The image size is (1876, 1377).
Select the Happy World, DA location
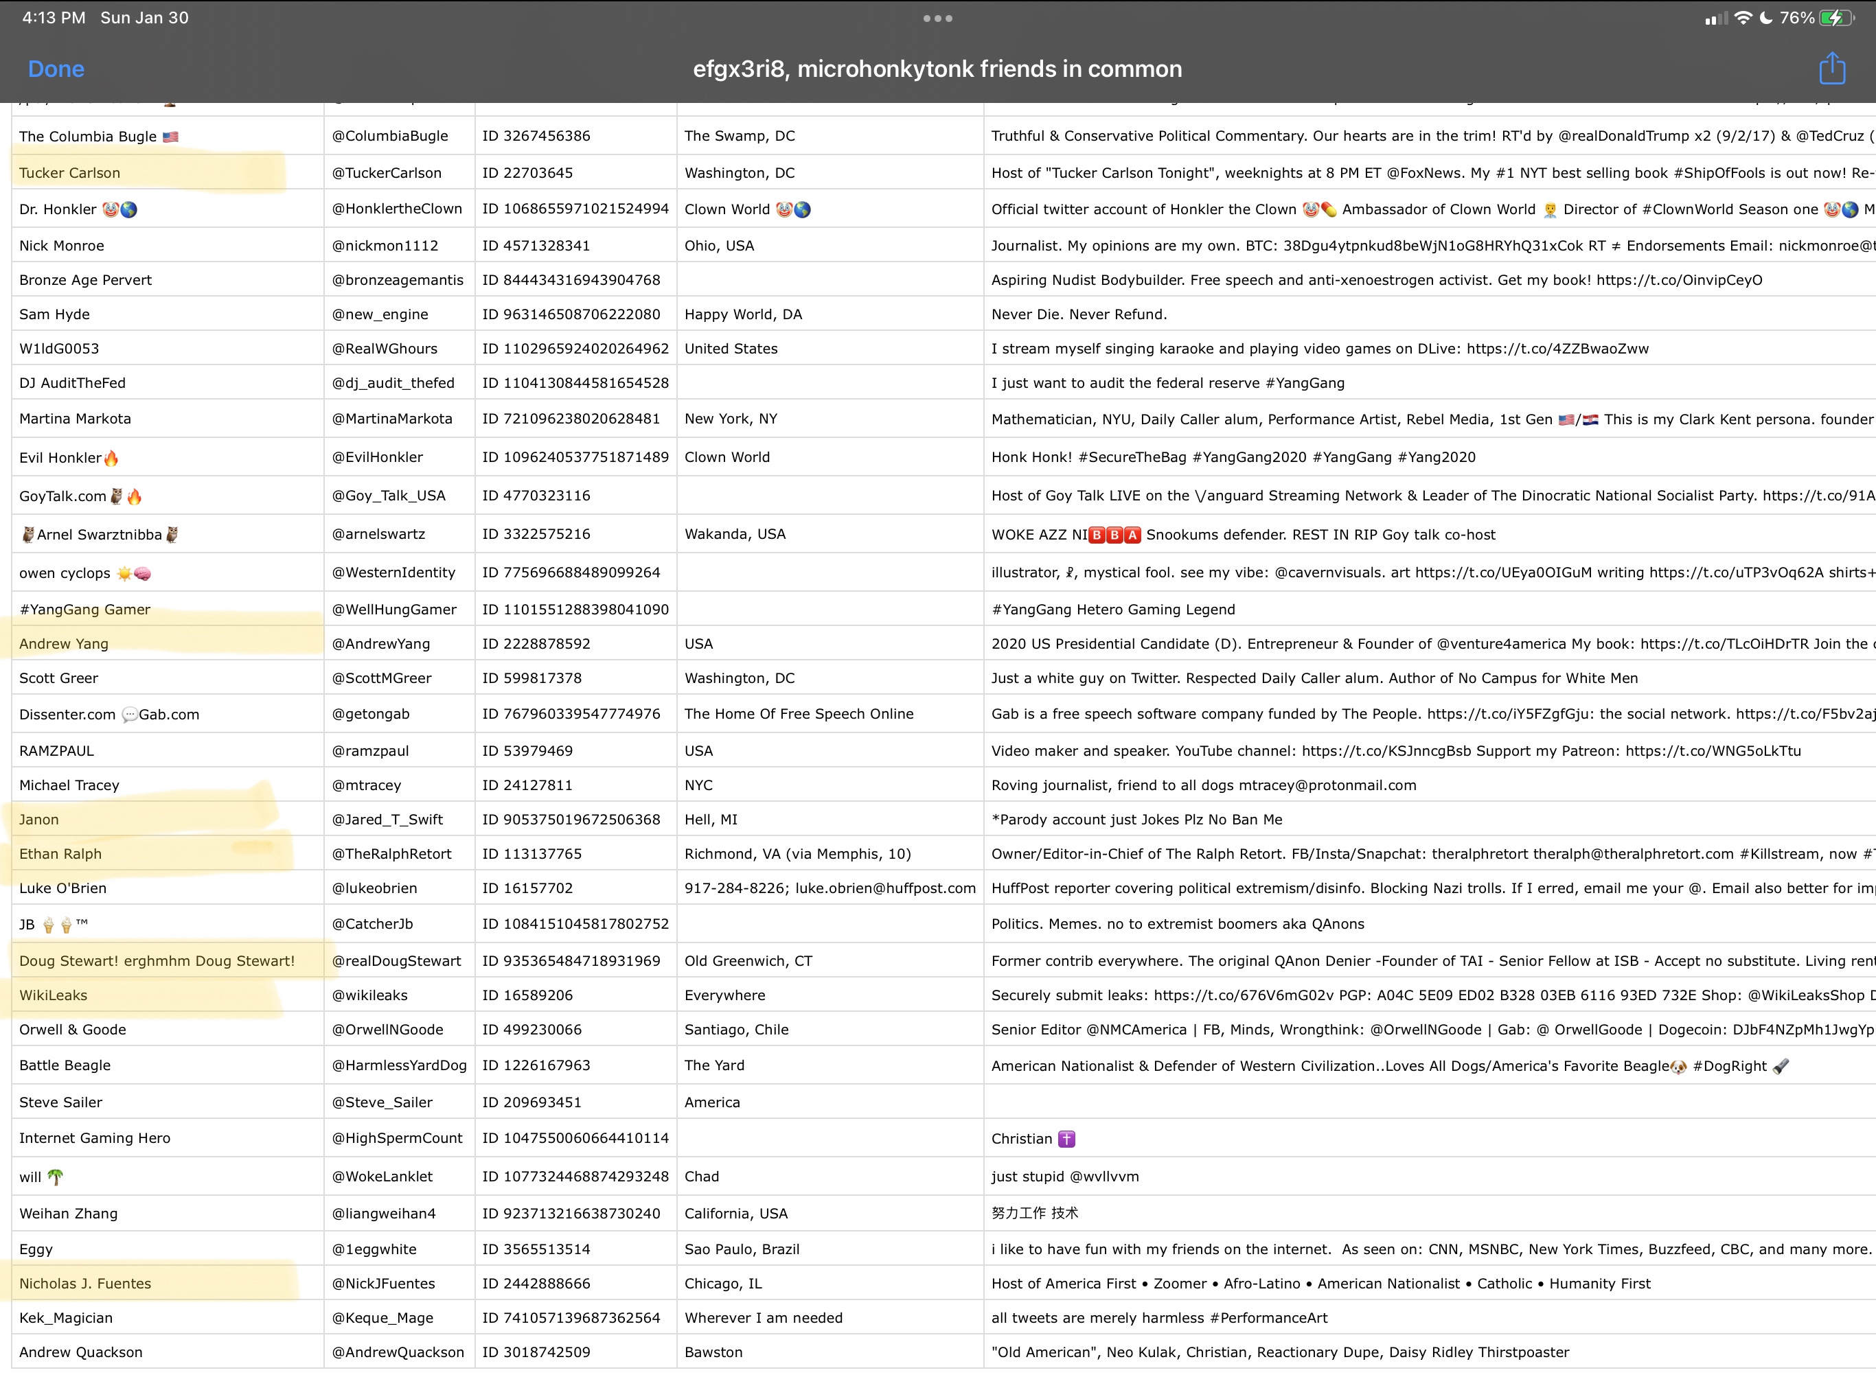tap(743, 314)
